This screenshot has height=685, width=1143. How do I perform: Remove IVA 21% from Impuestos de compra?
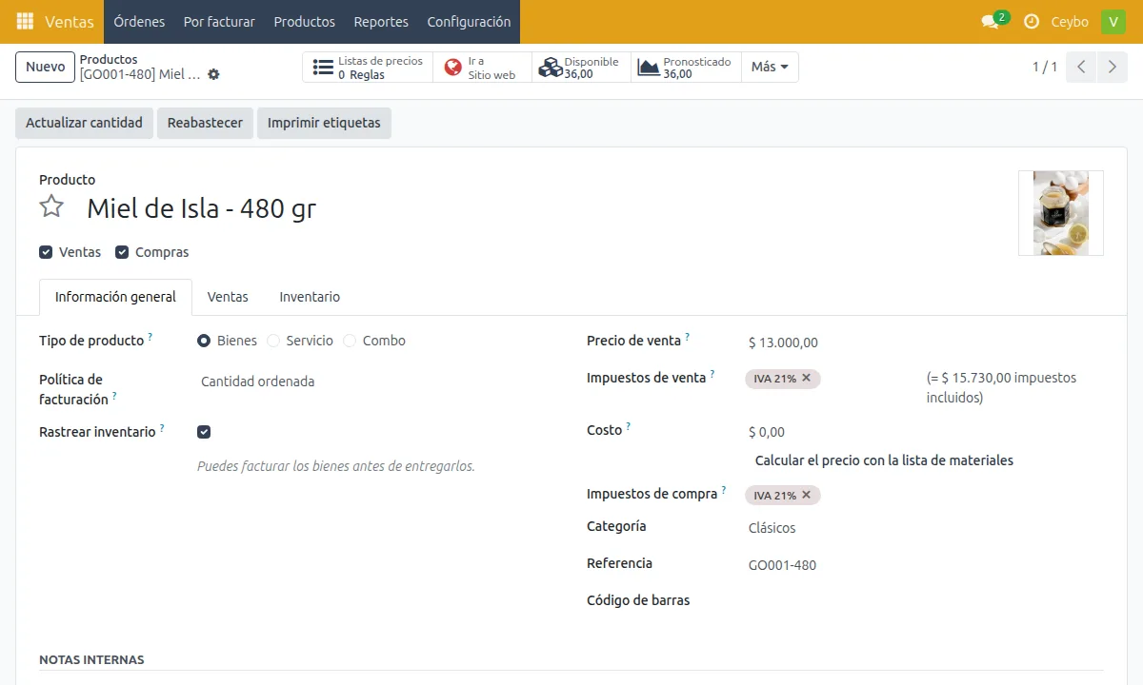[x=807, y=495]
